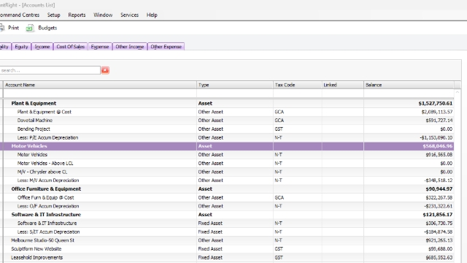Switch to the Equity tab

(21, 47)
